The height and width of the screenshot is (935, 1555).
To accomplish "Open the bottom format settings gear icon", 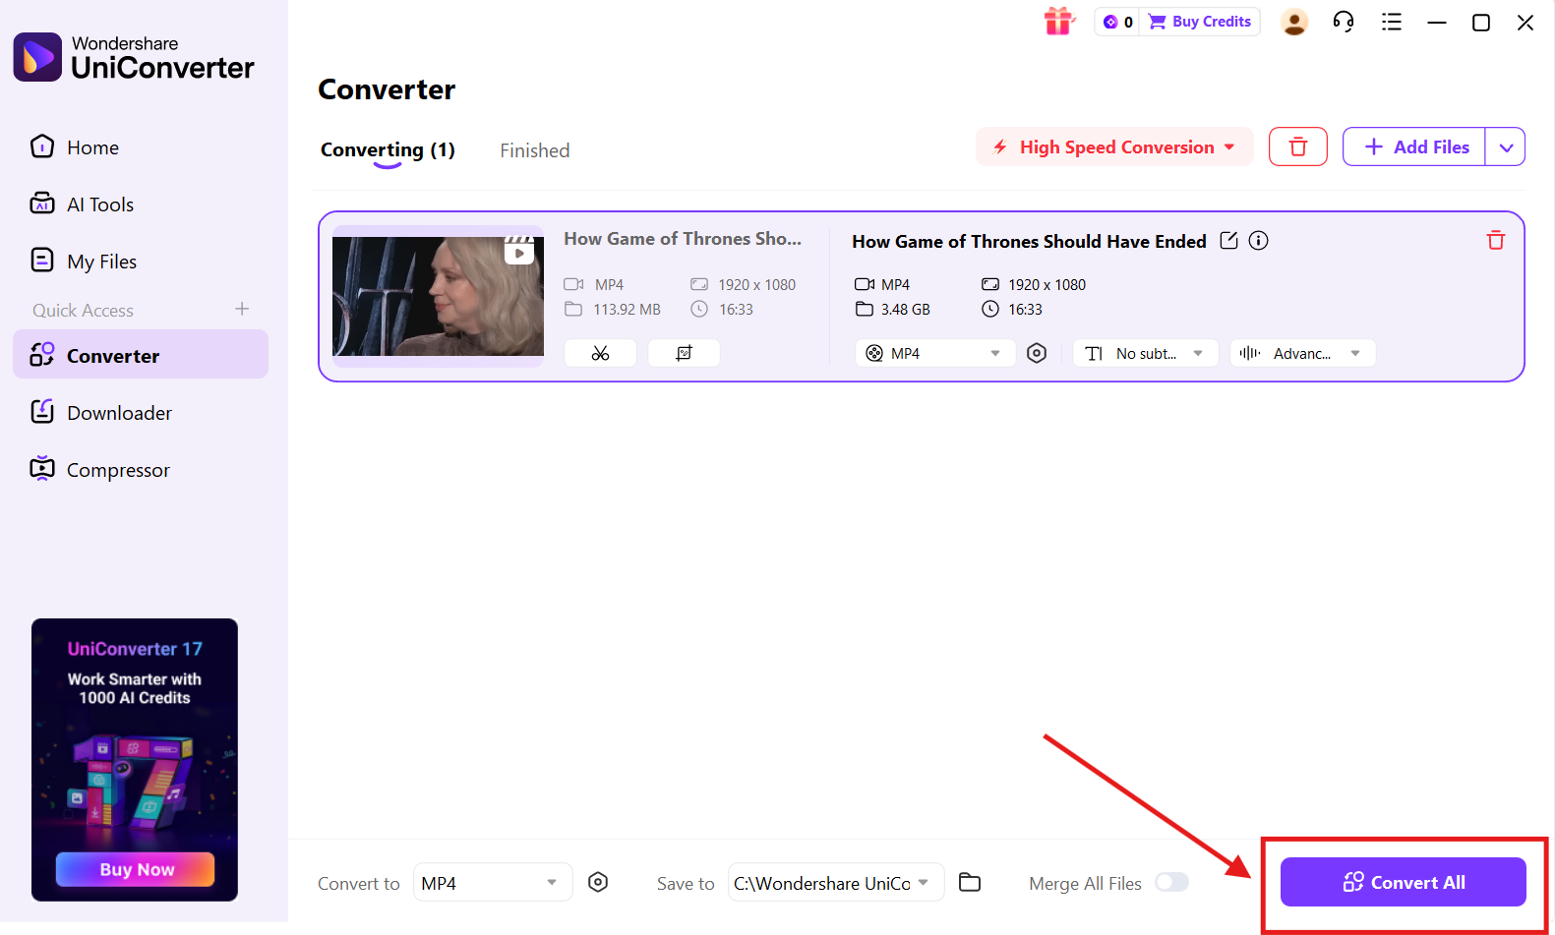I will 597,882.
